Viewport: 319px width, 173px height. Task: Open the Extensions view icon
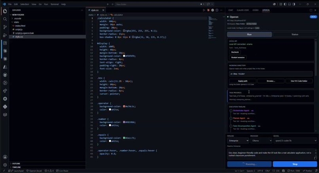tap(5, 43)
